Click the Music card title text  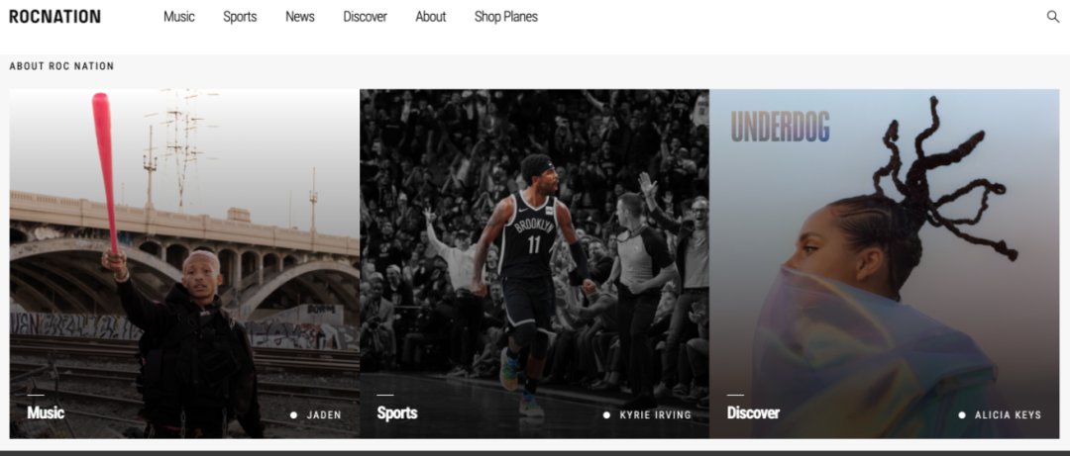point(46,412)
